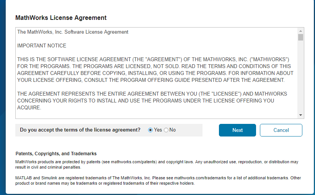The height and width of the screenshot is (195, 315).
Task: Click the Yes label text
Action: pos(158,130)
